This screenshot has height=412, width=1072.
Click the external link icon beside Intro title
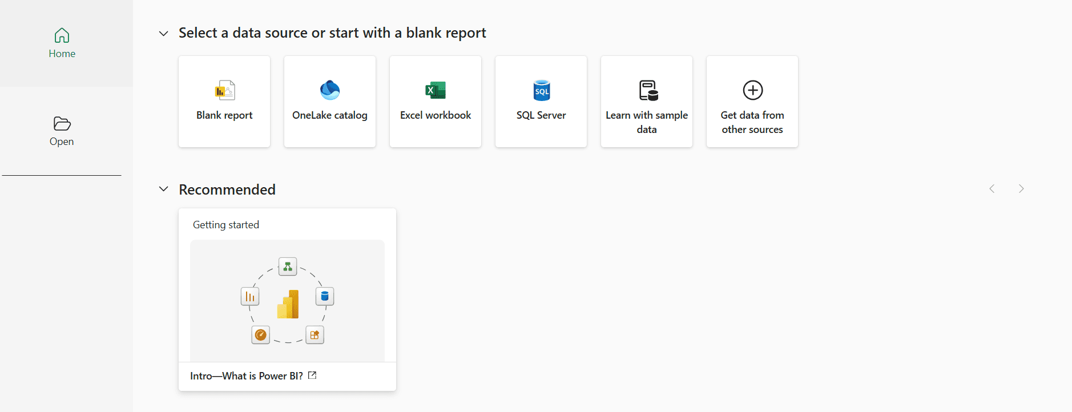312,375
